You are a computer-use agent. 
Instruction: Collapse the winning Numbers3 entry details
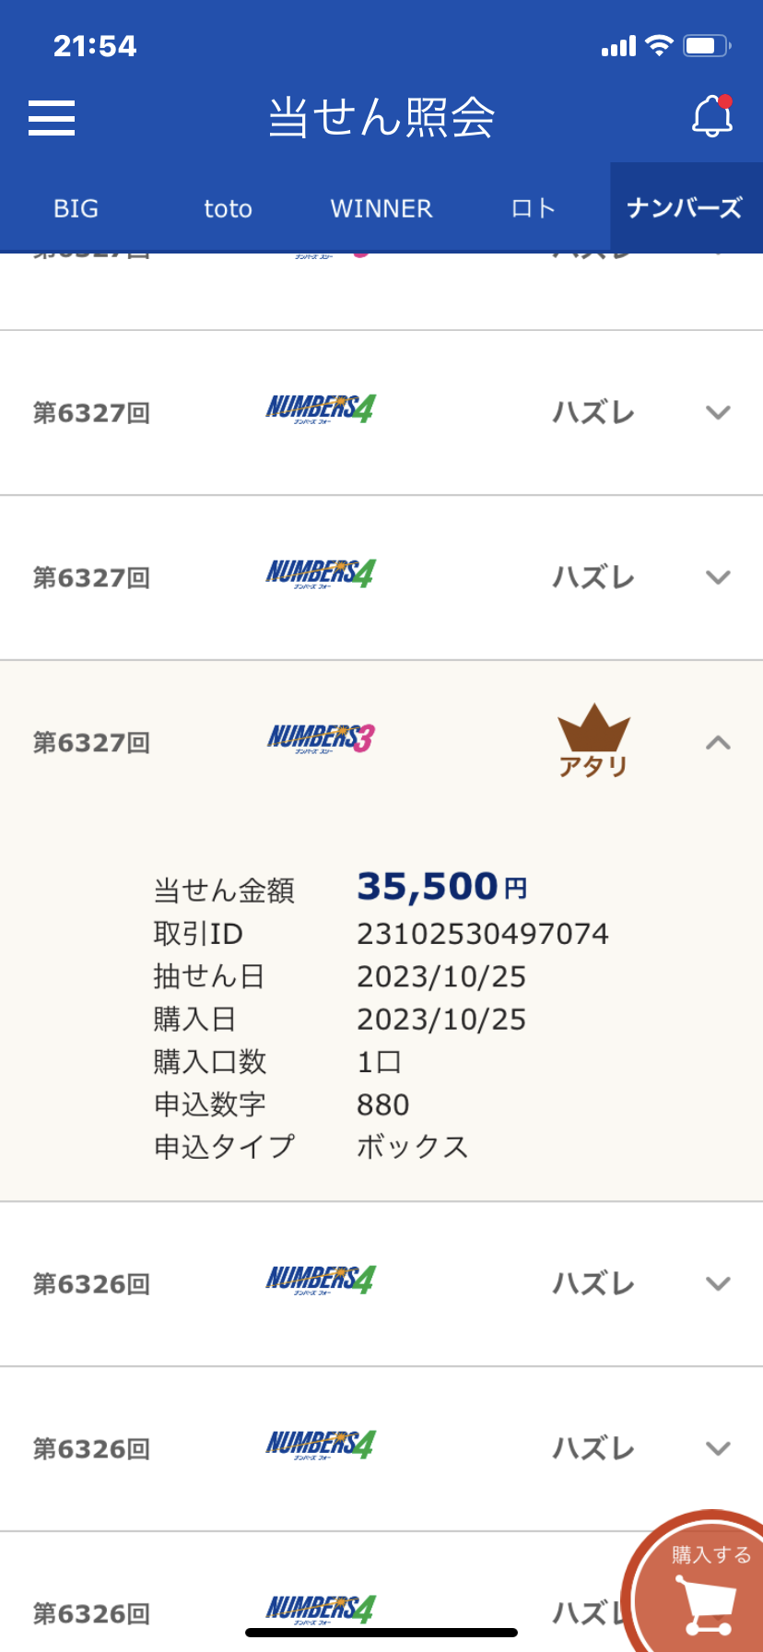coord(718,742)
